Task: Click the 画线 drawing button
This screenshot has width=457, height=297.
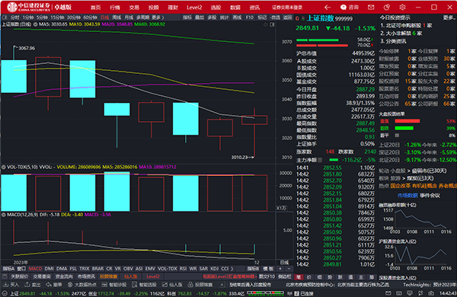Action: tap(237, 18)
